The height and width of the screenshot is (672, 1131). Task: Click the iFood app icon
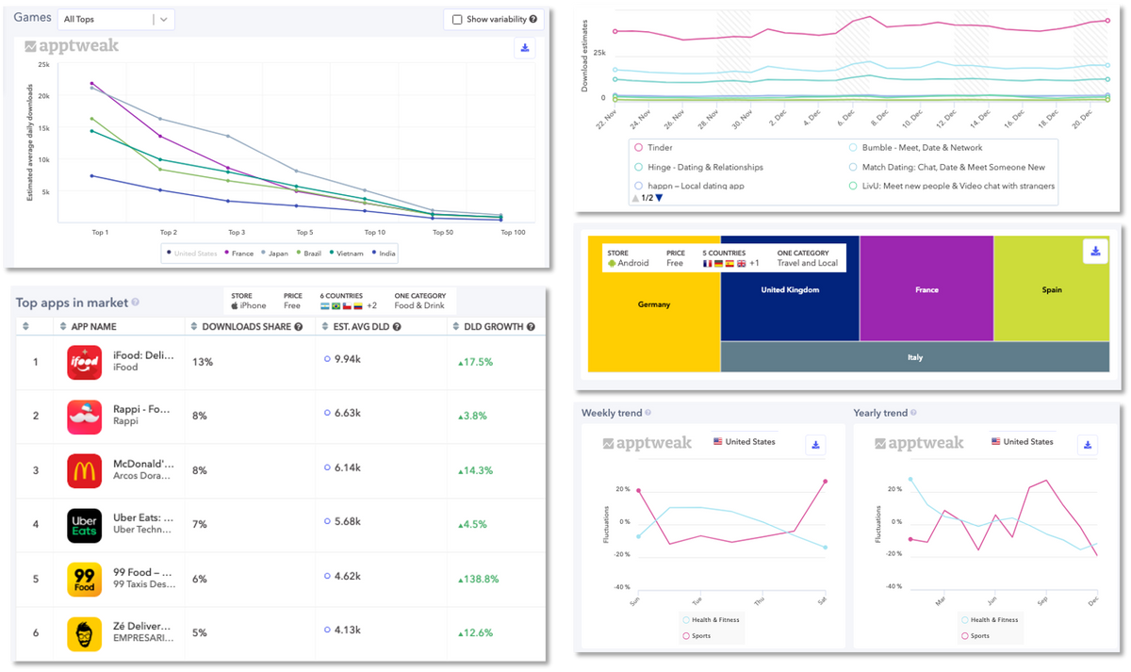84,363
